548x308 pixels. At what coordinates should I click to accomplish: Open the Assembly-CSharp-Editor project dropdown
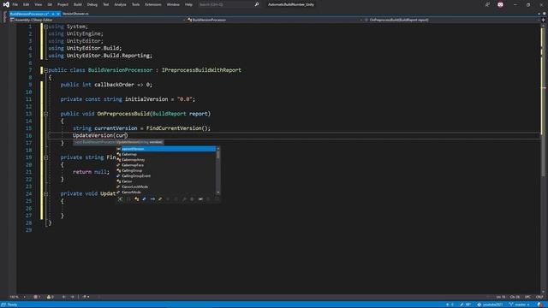(x=98, y=20)
